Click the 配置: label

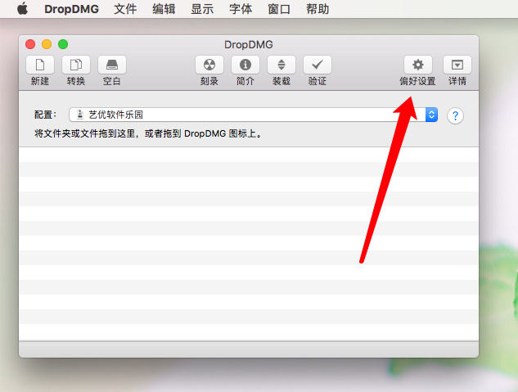pos(45,115)
